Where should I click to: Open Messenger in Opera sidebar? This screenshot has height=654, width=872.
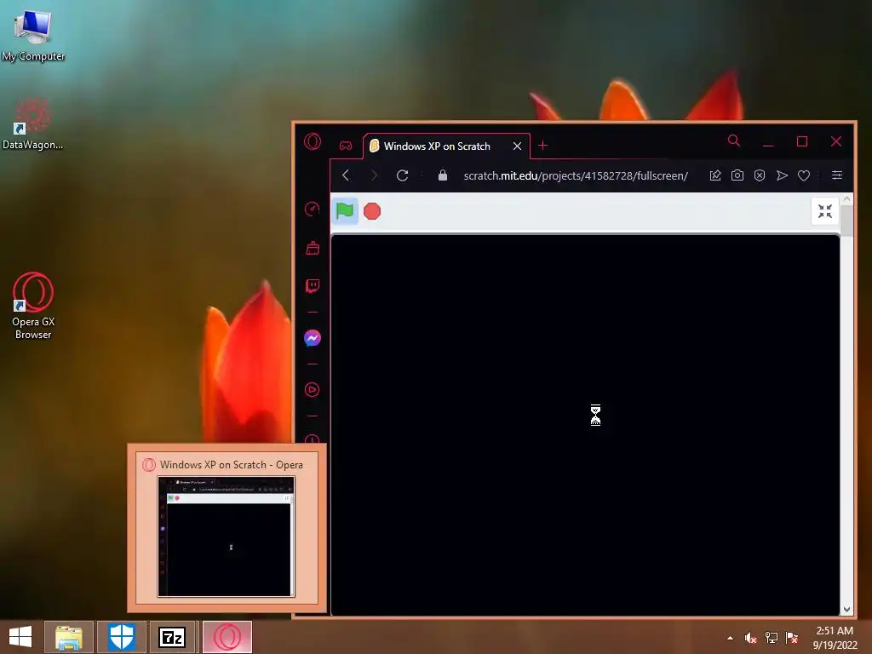pos(313,337)
